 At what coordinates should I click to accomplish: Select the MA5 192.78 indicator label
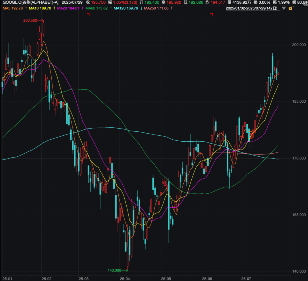pyautogui.click(x=13, y=8)
